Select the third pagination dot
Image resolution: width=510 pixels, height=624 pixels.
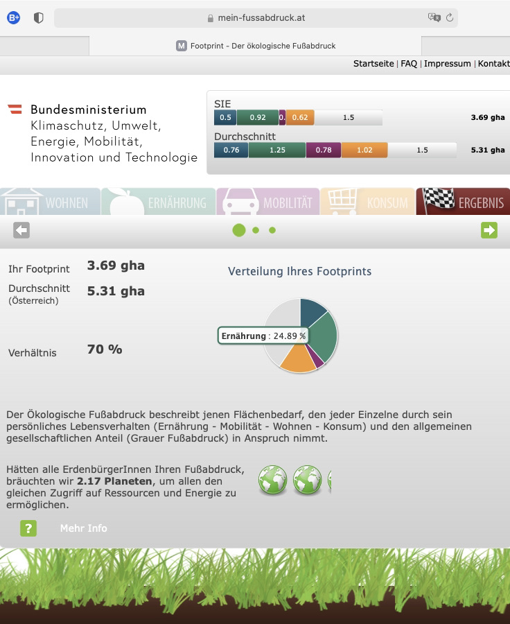tap(272, 230)
